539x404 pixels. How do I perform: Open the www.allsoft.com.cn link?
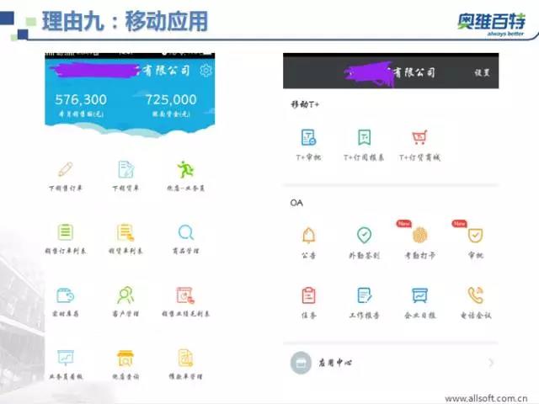point(486,398)
